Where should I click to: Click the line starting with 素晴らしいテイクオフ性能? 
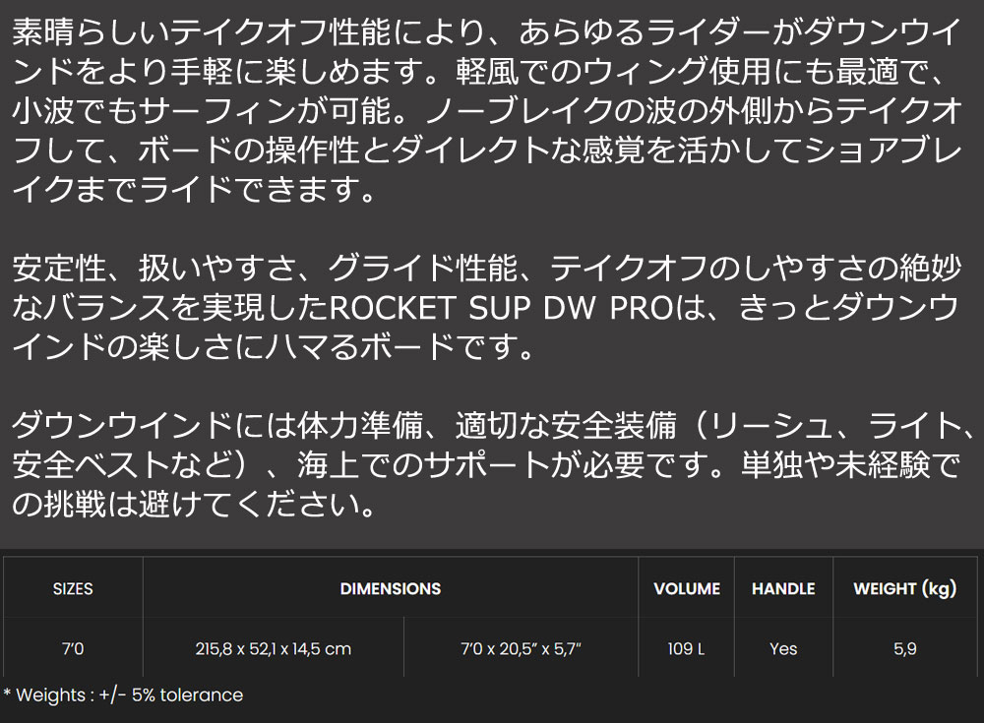[x=482, y=33]
